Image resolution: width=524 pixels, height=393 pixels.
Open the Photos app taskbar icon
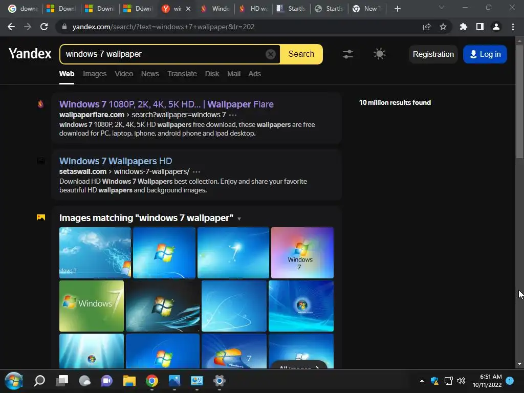174,381
